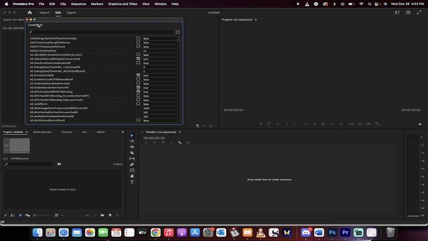428x241 pixels.
Task: Switch to the Media Browser tab
Action: (42, 132)
